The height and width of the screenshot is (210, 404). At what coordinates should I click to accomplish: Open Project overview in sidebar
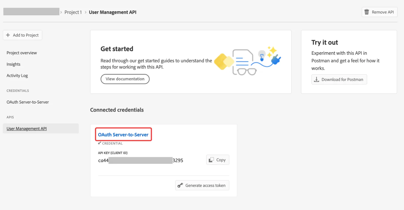(x=22, y=53)
